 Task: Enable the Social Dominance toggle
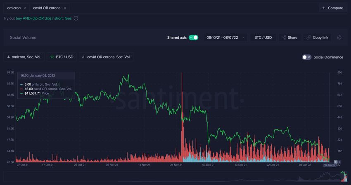pos(306,57)
